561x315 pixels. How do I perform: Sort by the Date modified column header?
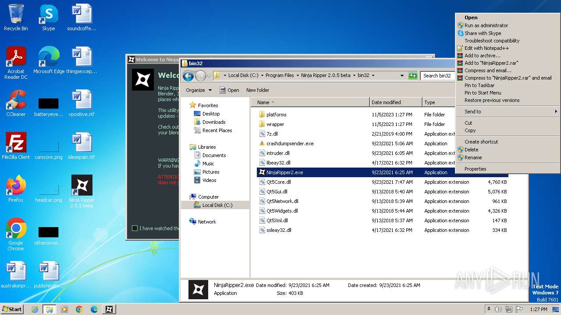click(x=396, y=102)
